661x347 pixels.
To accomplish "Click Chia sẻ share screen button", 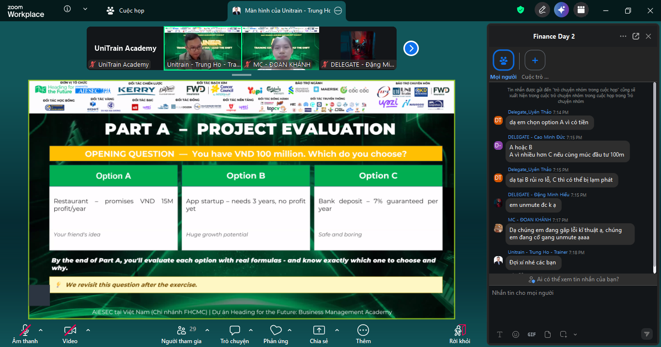I will (x=319, y=334).
